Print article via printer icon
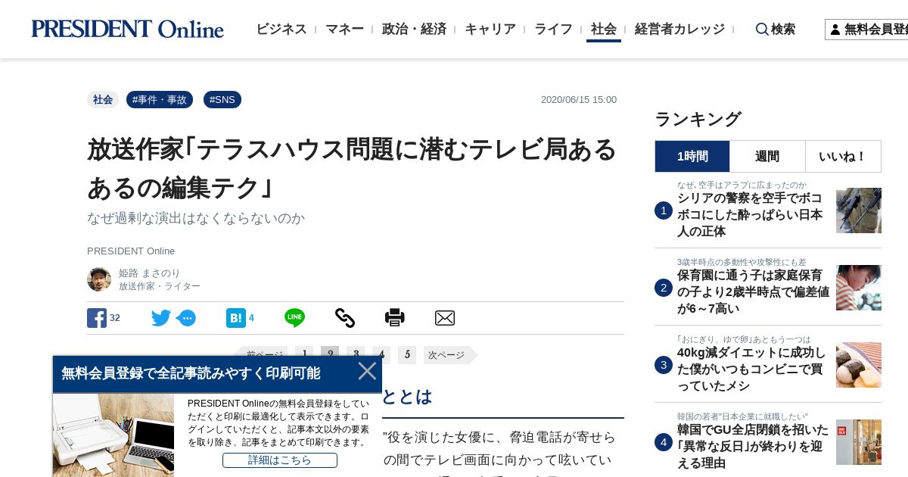The image size is (908, 477). click(x=395, y=318)
